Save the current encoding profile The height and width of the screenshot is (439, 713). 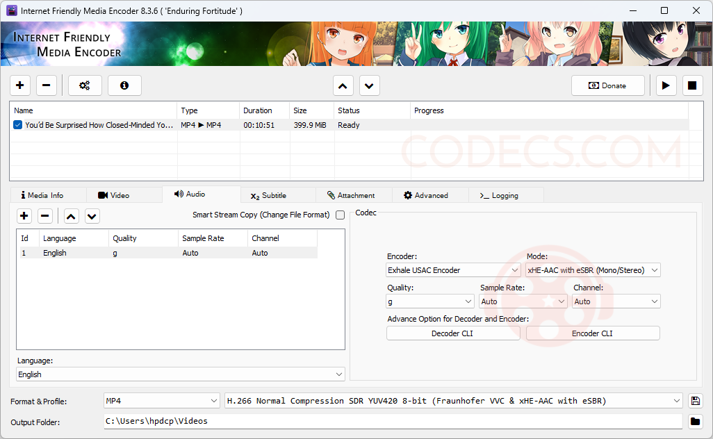pyautogui.click(x=695, y=401)
